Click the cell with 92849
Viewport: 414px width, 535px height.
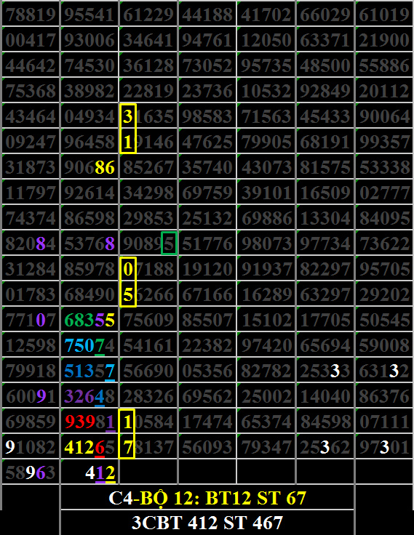(x=325, y=90)
